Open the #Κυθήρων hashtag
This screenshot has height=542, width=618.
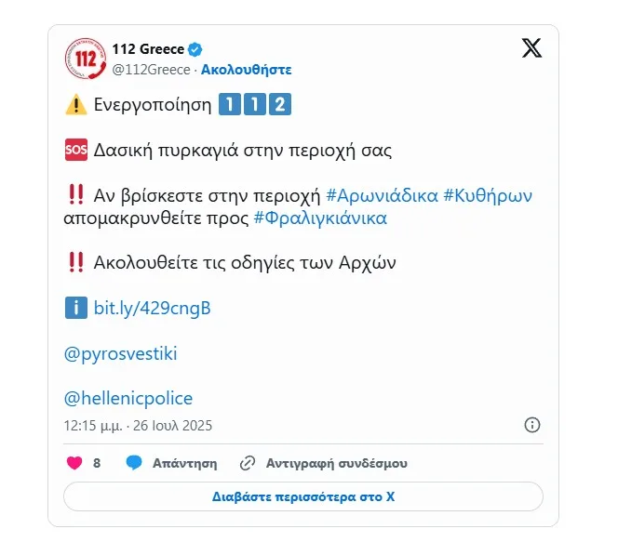coord(488,195)
